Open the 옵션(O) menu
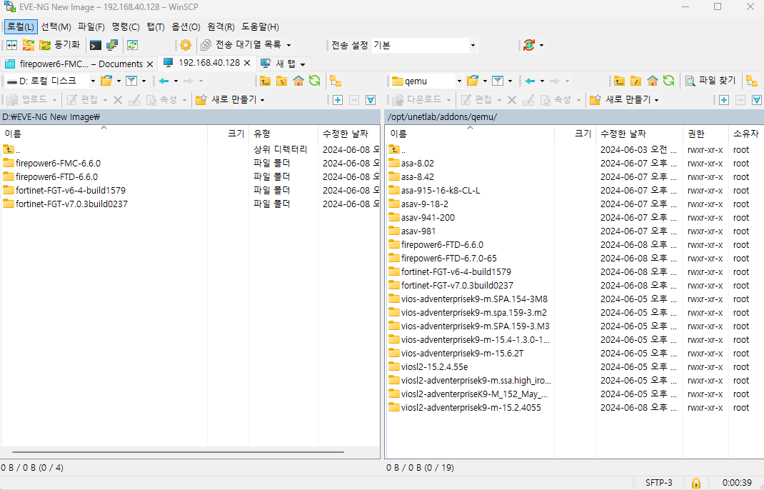Image resolution: width=764 pixels, height=490 pixels. tap(186, 27)
